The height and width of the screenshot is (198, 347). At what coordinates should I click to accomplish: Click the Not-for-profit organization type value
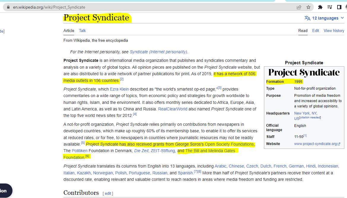point(315,88)
